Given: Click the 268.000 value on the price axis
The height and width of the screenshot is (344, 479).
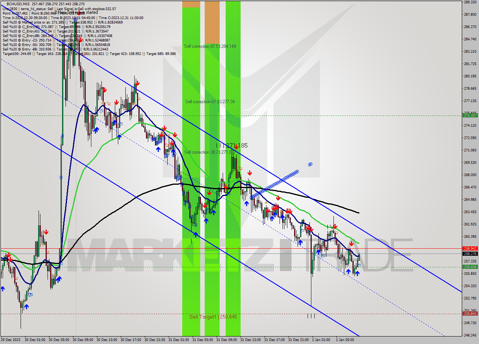Looking at the screenshot, I should click(470, 175).
